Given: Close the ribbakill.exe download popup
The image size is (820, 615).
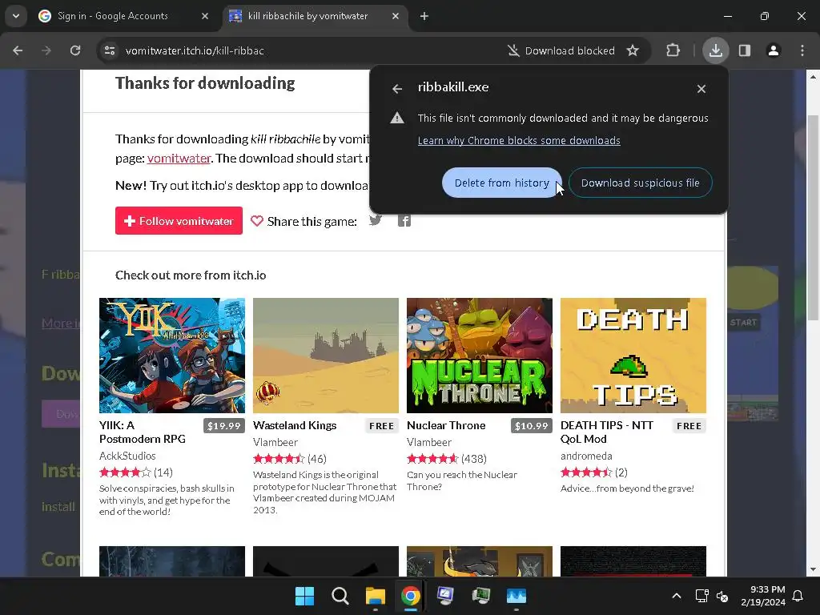Looking at the screenshot, I should 701,89.
